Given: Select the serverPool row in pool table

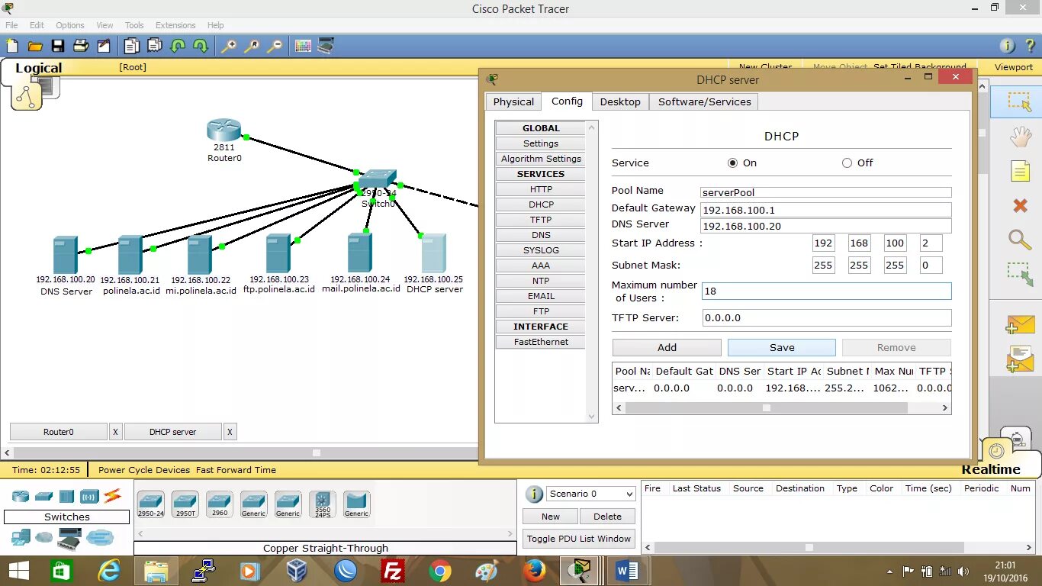Looking at the screenshot, I should point(781,388).
